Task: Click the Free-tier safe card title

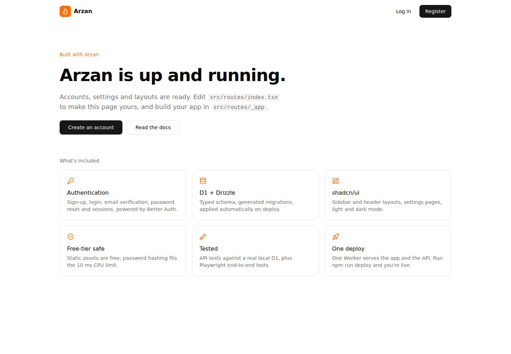Action: pyautogui.click(x=86, y=249)
